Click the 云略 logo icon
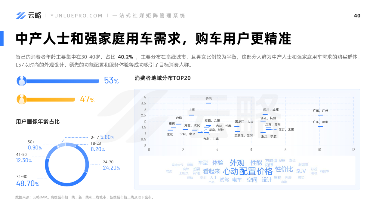Image resolution: width=376 pixels, height=211 pixels. pyautogui.click(x=21, y=15)
